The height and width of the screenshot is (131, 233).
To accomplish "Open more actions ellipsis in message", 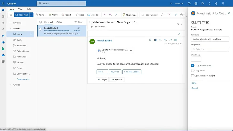I will coord(181,40).
